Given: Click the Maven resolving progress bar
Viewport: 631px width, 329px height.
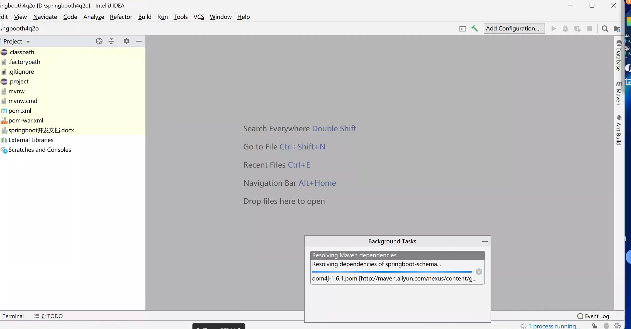Looking at the screenshot, I should coord(392,272).
